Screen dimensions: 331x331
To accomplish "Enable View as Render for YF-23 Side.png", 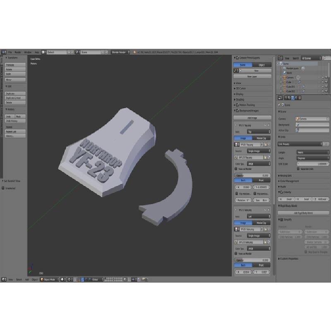I will 236,254.
